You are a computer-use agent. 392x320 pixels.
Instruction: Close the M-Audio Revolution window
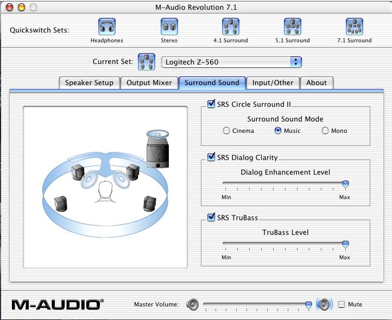pos(9,7)
